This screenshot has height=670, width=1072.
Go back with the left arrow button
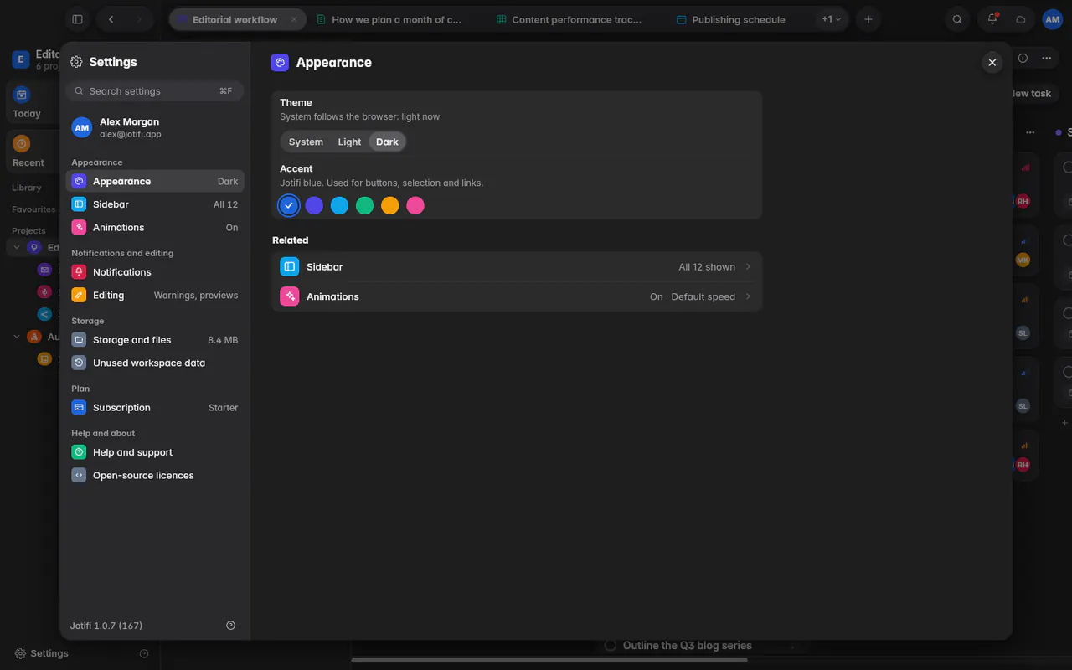coord(111,19)
